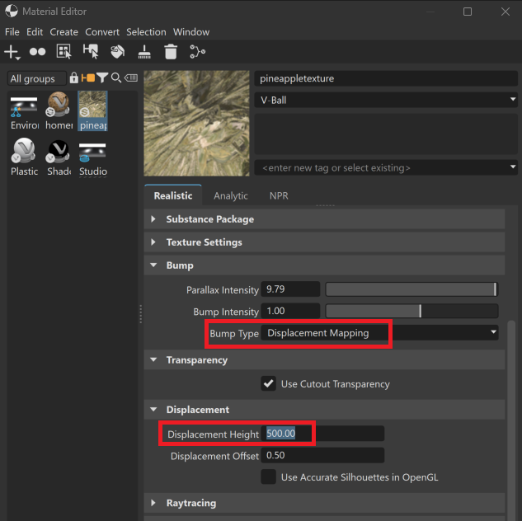Click the material graph node icon

point(197,52)
